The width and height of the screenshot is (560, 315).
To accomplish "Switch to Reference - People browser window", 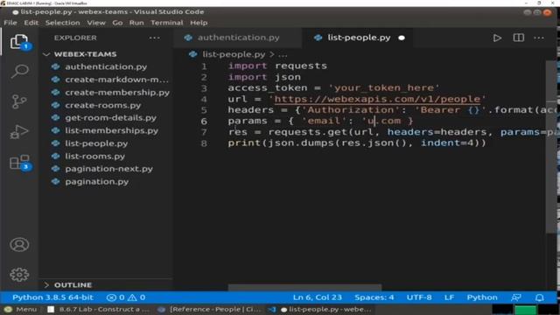I will (210, 309).
